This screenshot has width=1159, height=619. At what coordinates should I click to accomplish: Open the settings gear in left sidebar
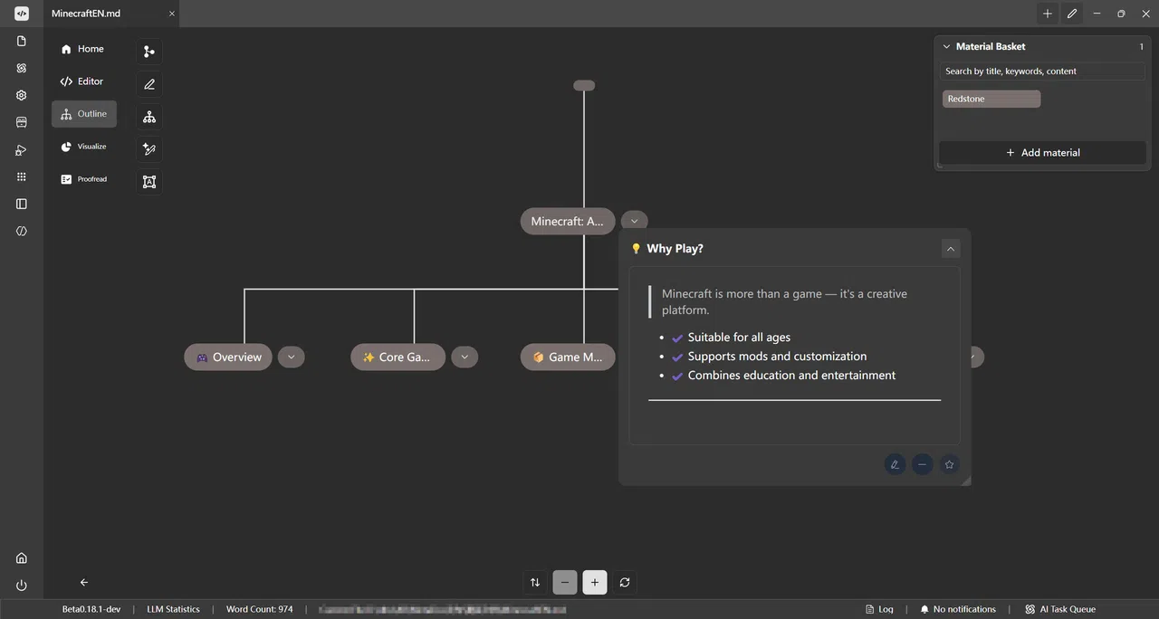[22, 95]
